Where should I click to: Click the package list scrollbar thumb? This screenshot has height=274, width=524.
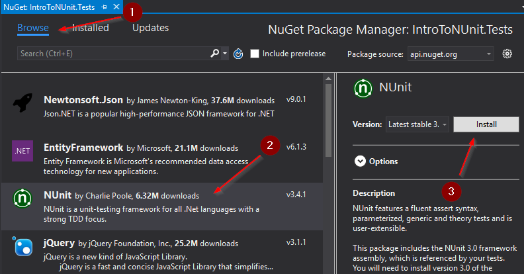(328, 120)
